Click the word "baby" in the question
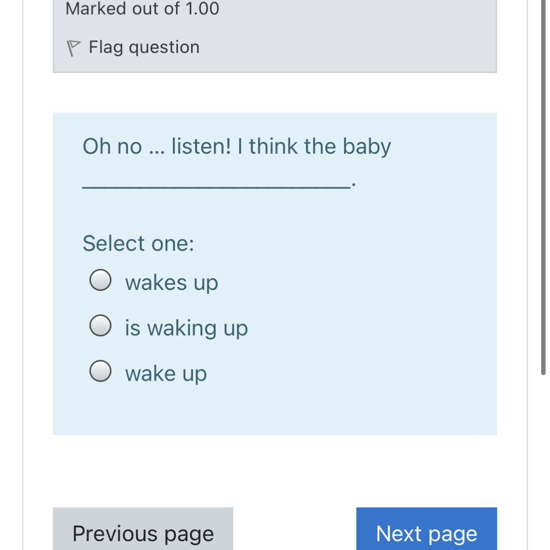 (x=367, y=147)
